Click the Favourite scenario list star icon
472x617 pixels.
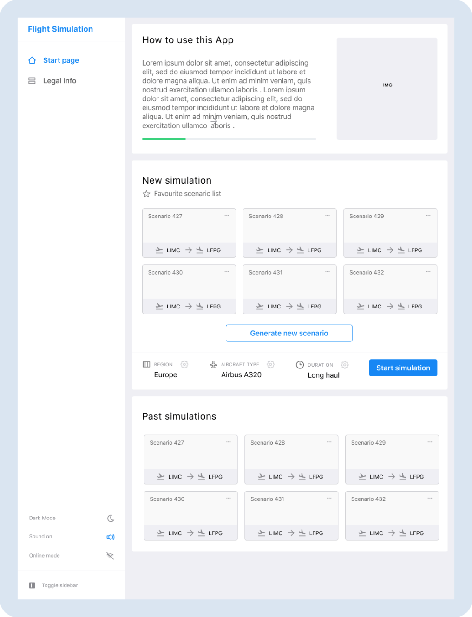pyautogui.click(x=146, y=194)
